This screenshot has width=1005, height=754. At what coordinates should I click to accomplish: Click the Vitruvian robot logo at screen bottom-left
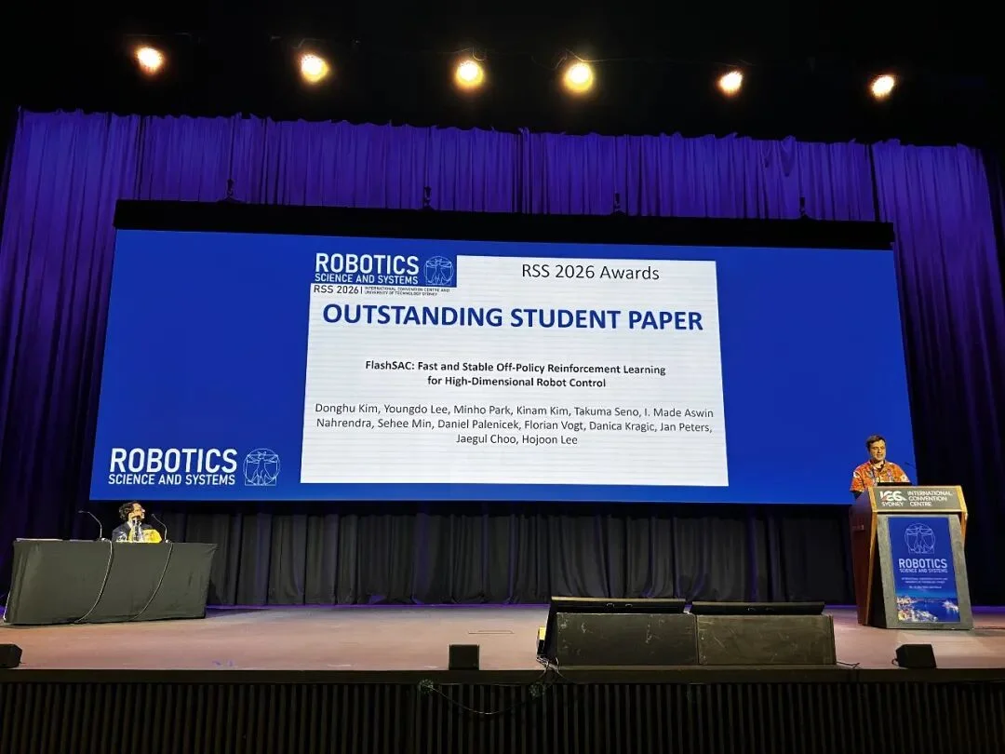click(x=261, y=466)
